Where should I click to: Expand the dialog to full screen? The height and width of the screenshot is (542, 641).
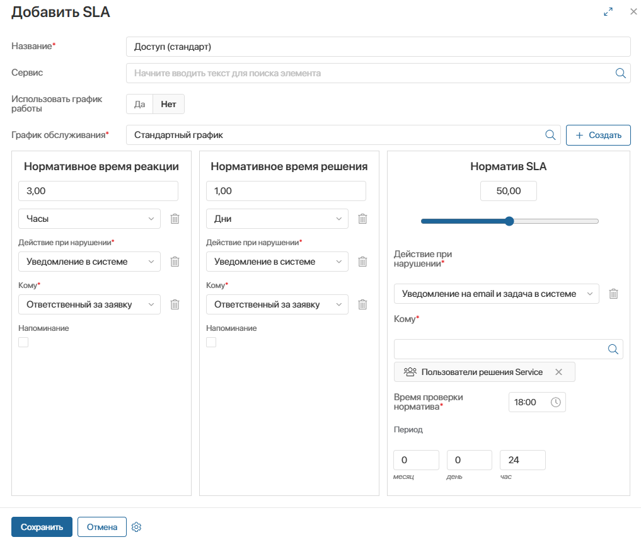(x=608, y=12)
